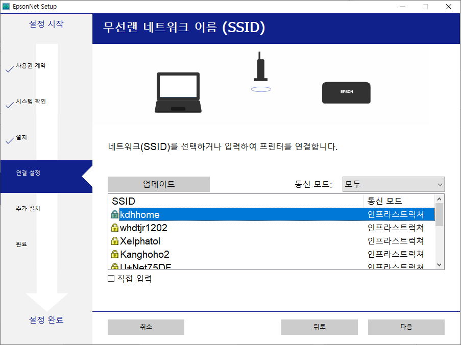Viewport: 461px width, 345px height.
Task: Click the SSID column header
Action: [236, 201]
